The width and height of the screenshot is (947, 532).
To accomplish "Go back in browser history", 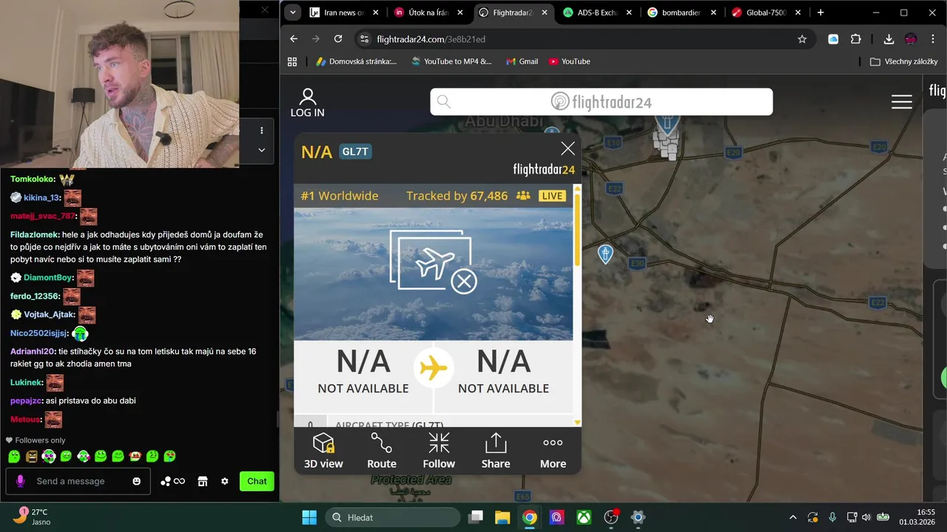I will click(x=294, y=39).
